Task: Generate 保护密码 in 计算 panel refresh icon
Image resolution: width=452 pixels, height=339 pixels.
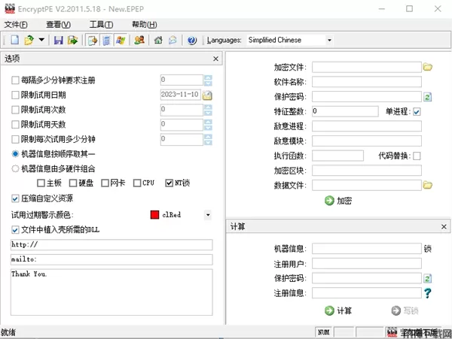Action: pos(427,278)
